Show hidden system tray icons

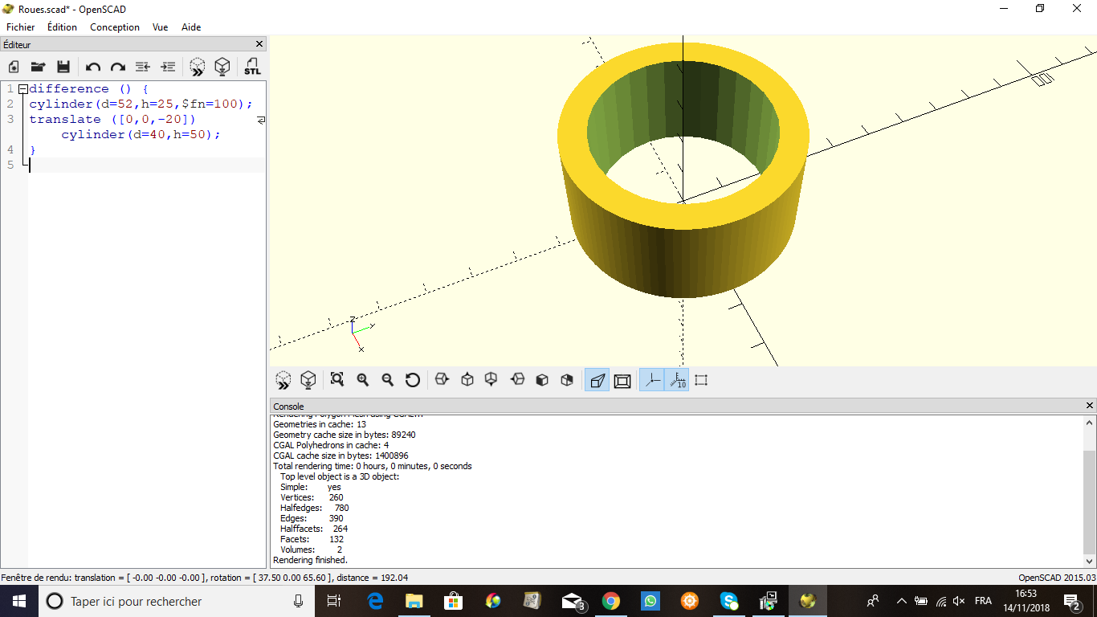point(901,601)
